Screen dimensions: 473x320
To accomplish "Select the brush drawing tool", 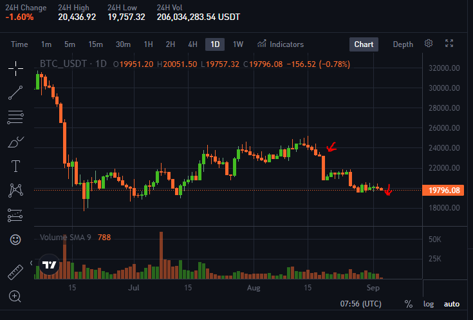I will pyautogui.click(x=15, y=142).
